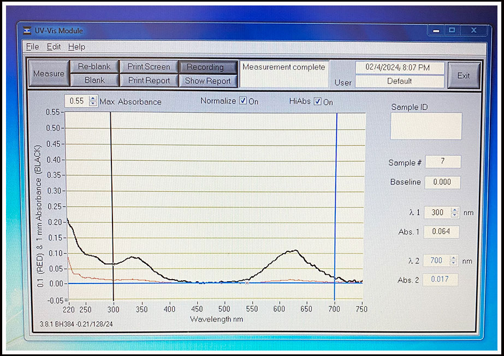Screen dimensions: 504x356
Task: Decrease Max Absorbance with down arrow
Action: coord(92,104)
